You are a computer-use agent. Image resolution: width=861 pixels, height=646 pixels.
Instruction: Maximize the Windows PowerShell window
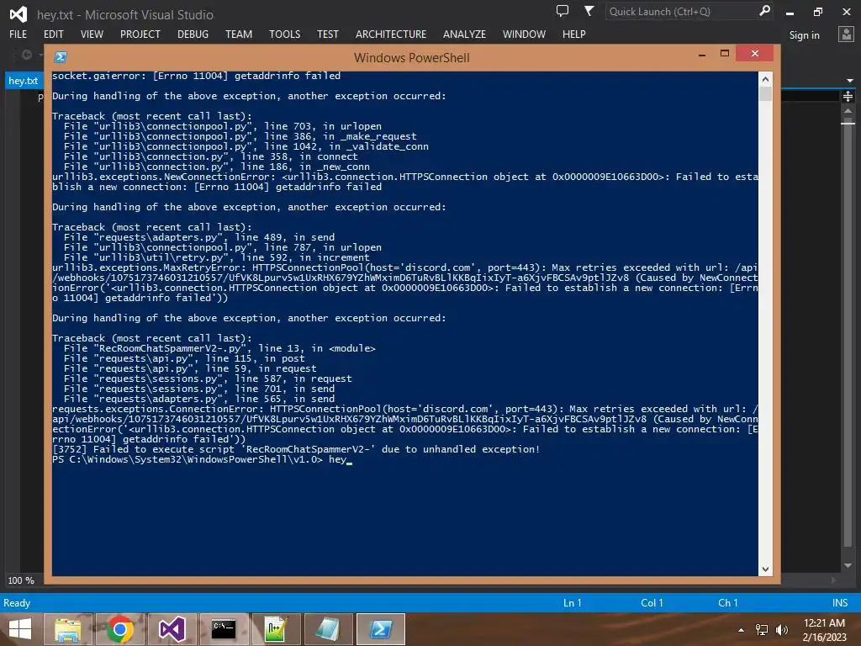point(725,53)
